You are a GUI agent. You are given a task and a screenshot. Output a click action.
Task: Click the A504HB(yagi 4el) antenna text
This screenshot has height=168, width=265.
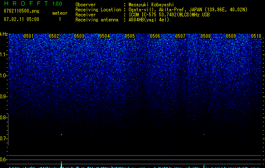[x=149, y=20]
